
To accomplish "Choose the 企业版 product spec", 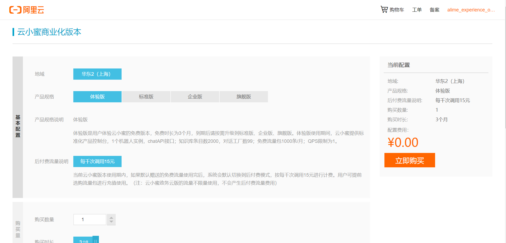I will (x=195, y=97).
